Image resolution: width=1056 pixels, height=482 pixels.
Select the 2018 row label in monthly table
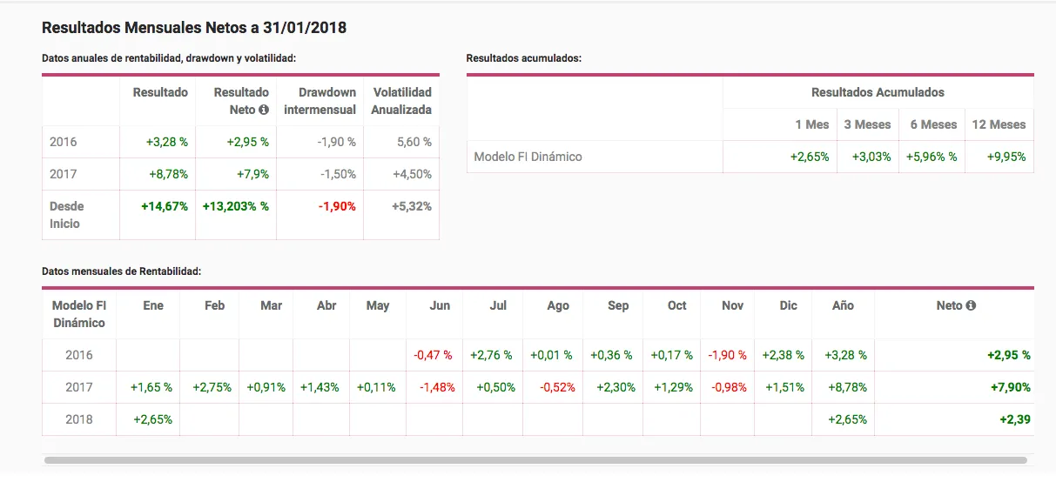tap(78, 419)
